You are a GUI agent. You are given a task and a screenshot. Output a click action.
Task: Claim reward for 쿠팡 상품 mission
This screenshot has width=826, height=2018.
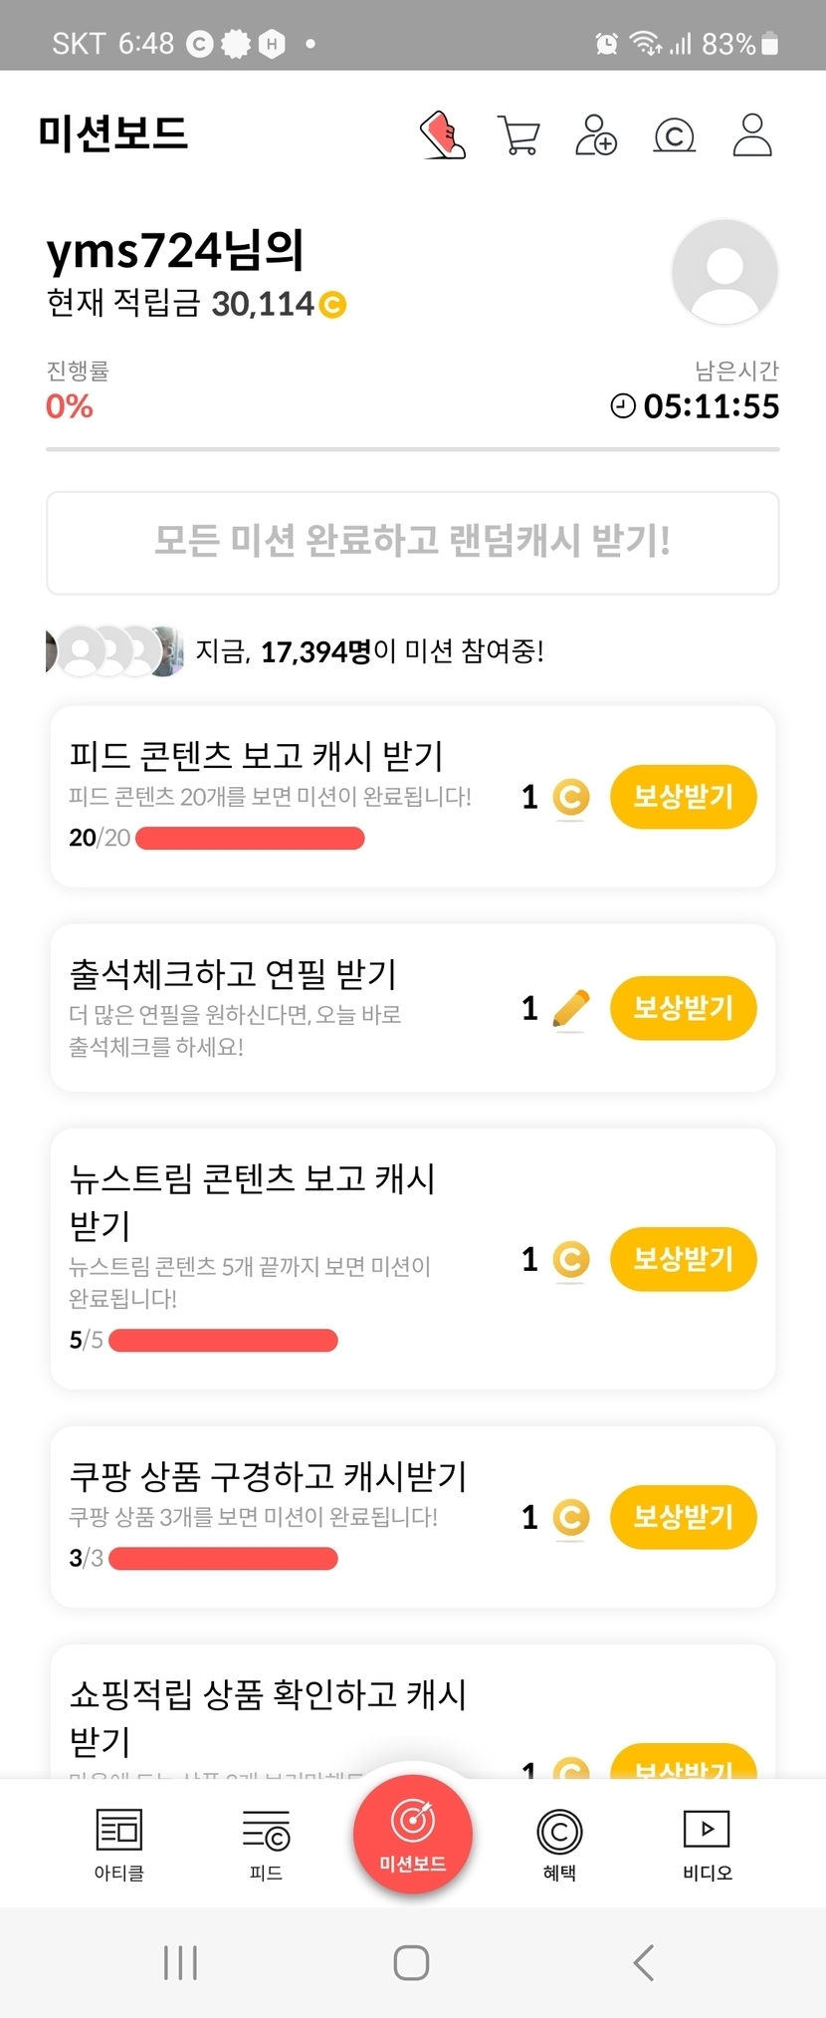point(683,1517)
